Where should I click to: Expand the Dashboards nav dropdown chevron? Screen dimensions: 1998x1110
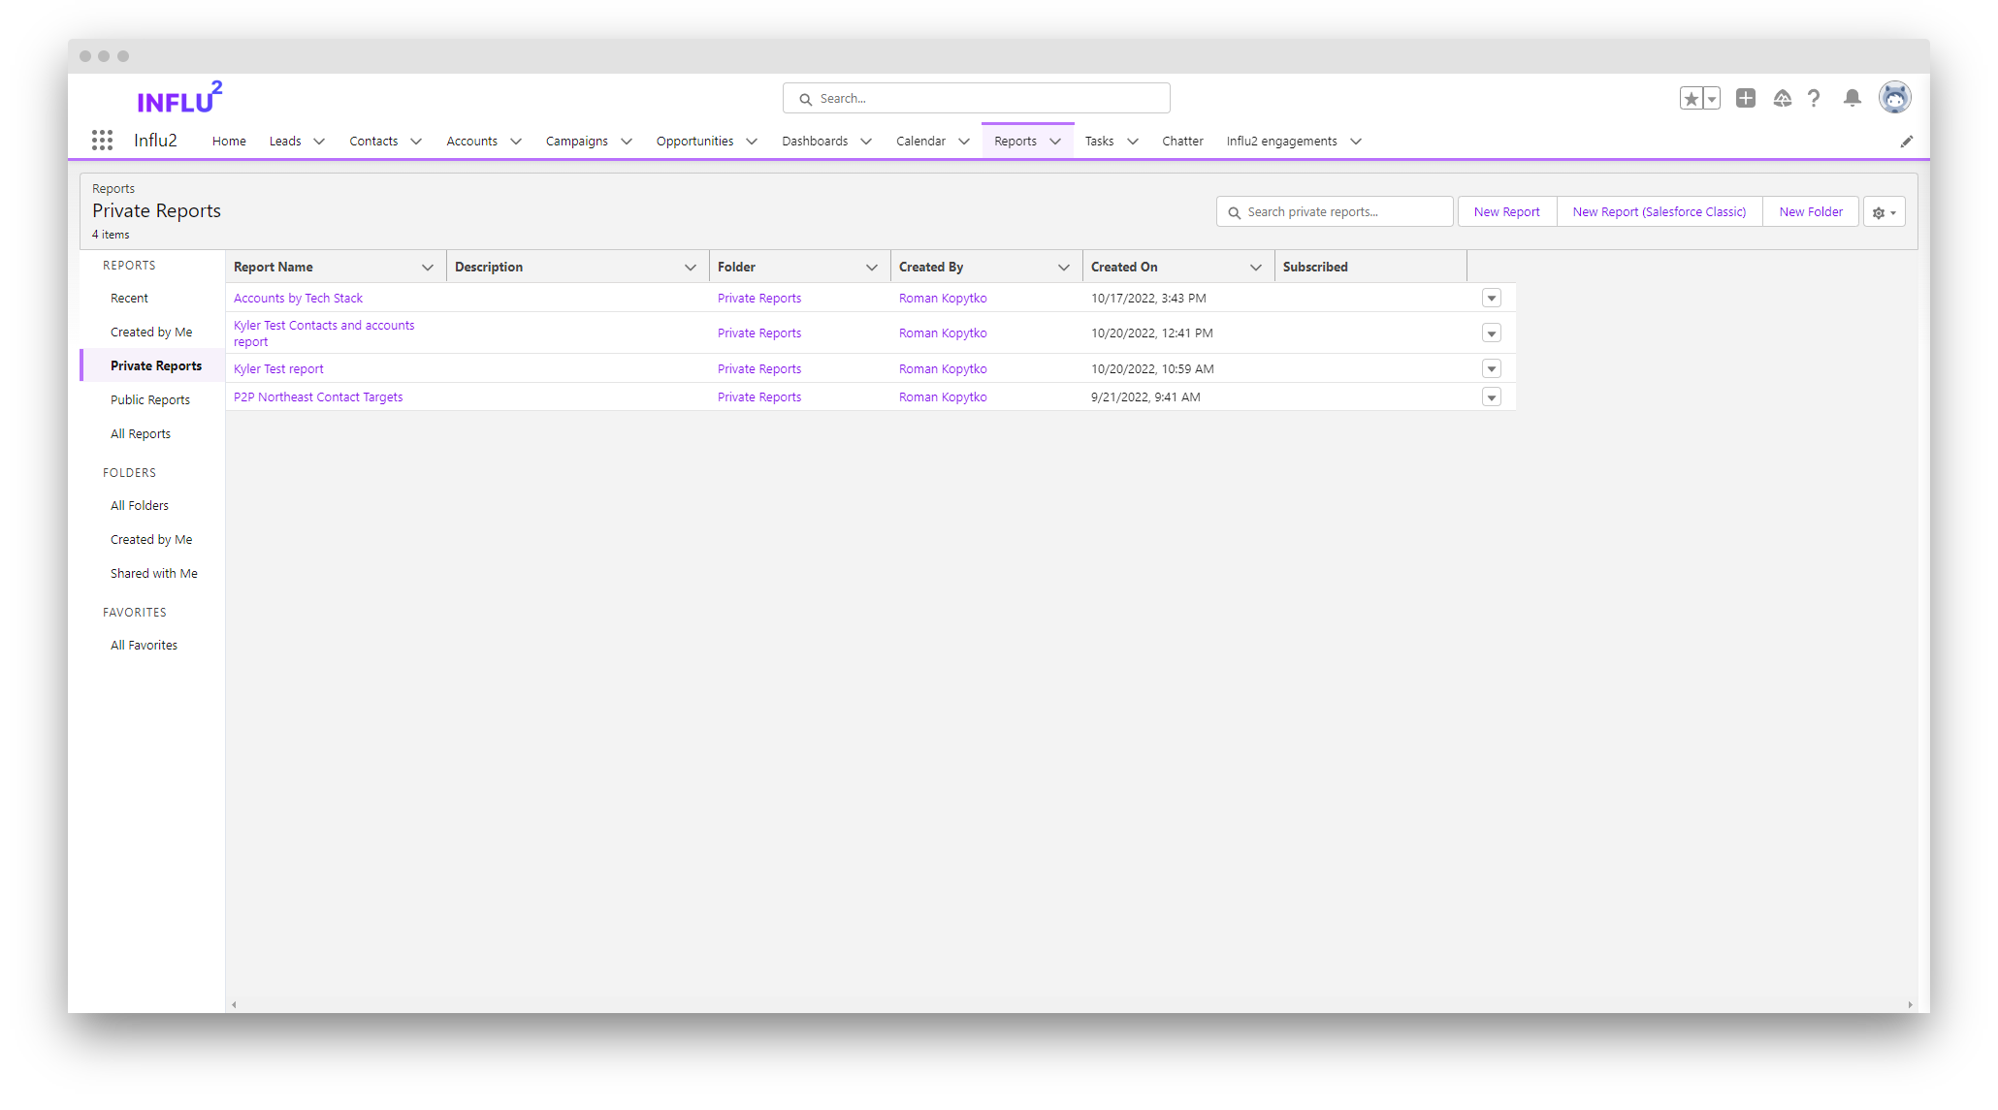pos(866,142)
